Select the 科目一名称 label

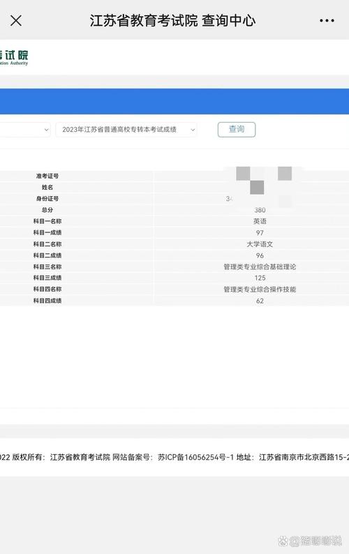(47, 221)
